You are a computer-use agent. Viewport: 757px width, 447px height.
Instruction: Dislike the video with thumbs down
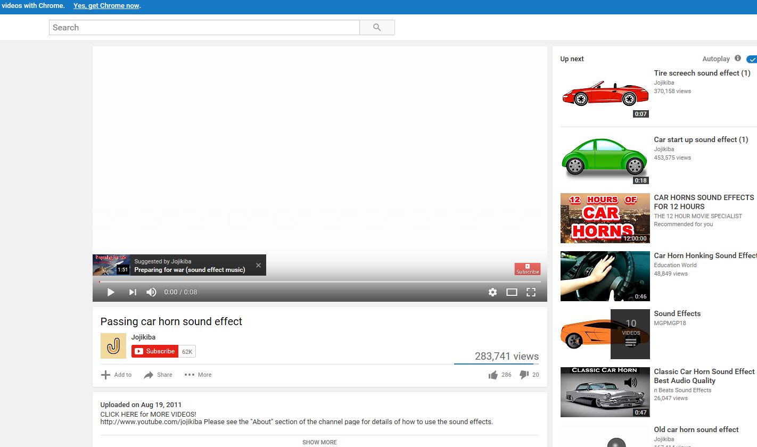click(x=524, y=375)
